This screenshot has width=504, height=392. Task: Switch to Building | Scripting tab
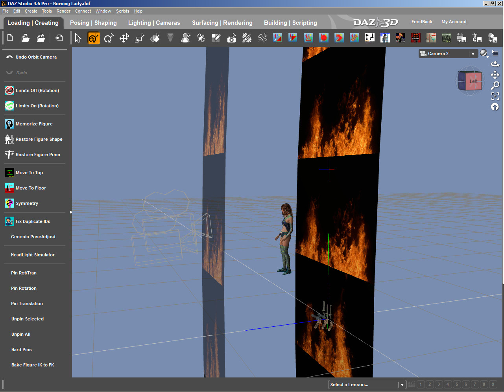click(x=290, y=23)
